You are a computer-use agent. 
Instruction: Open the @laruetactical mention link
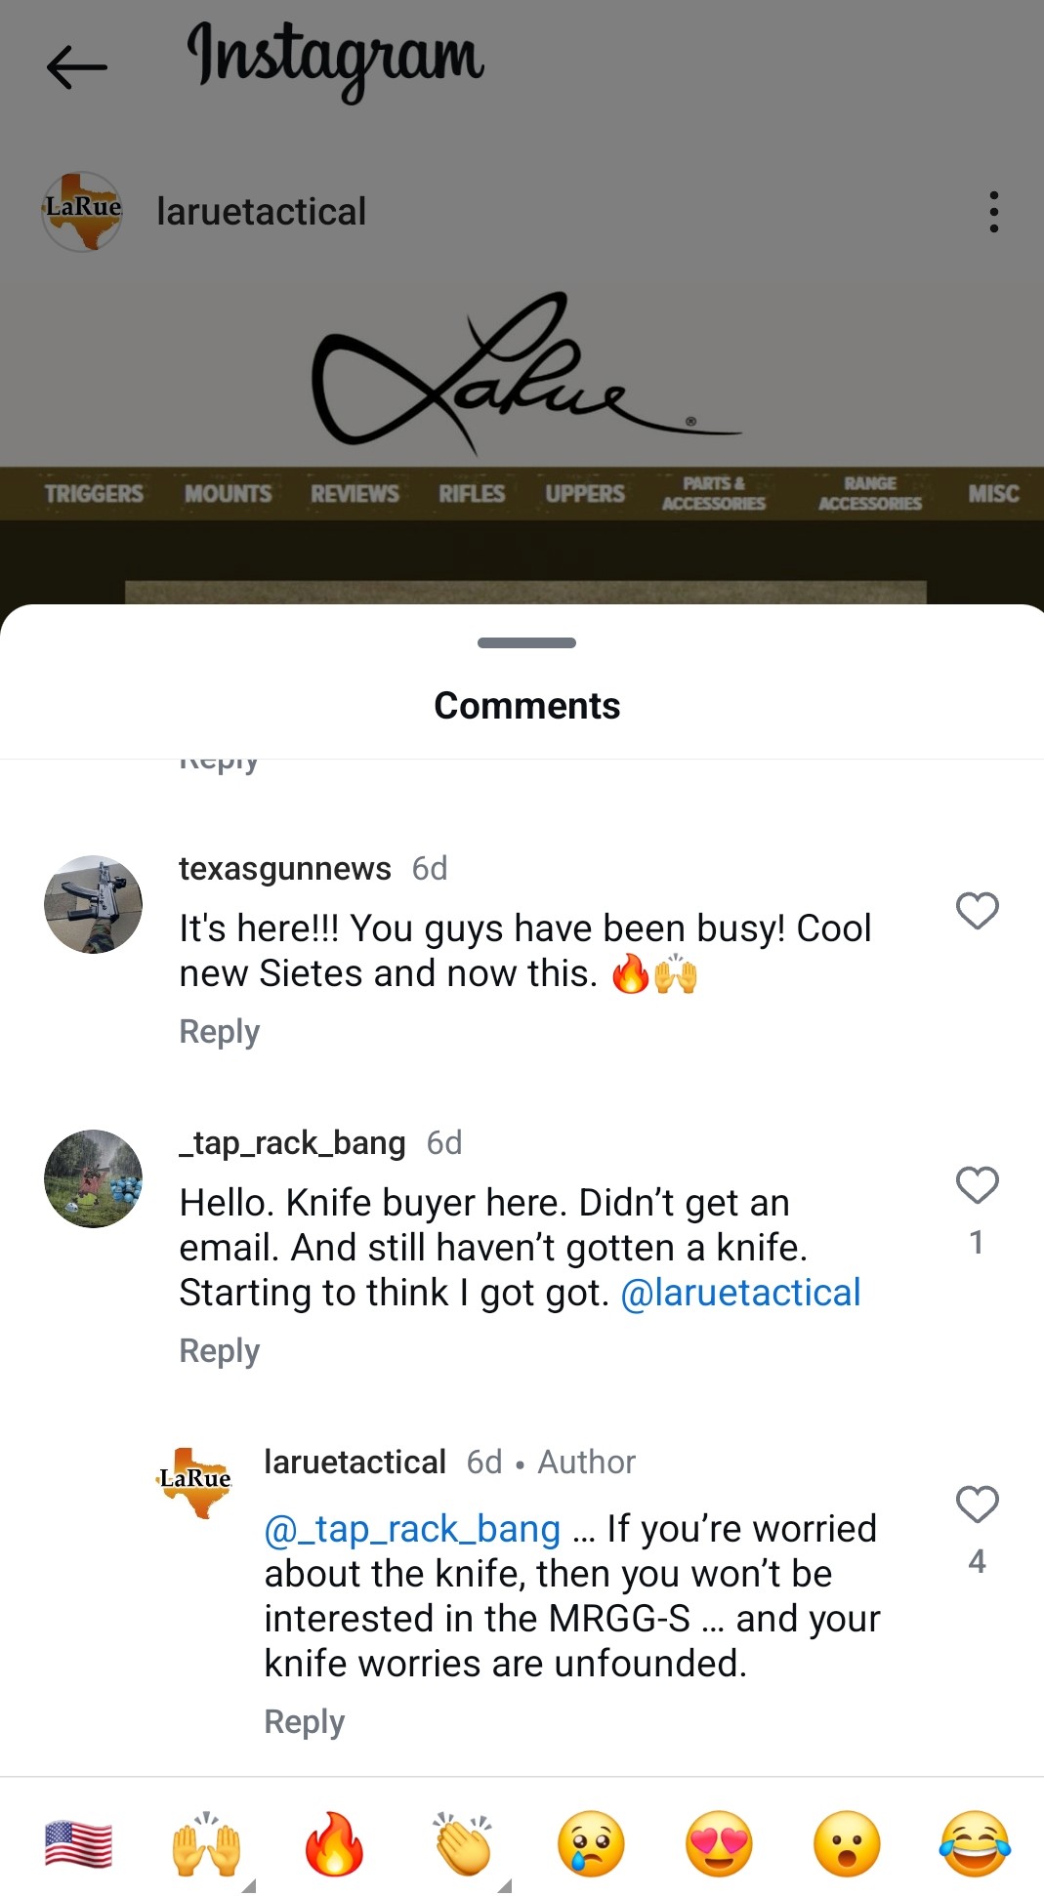coord(740,1293)
